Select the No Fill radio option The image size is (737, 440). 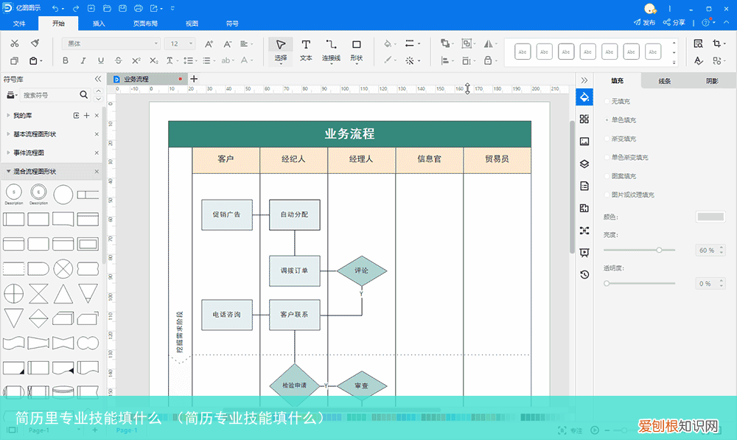point(607,101)
